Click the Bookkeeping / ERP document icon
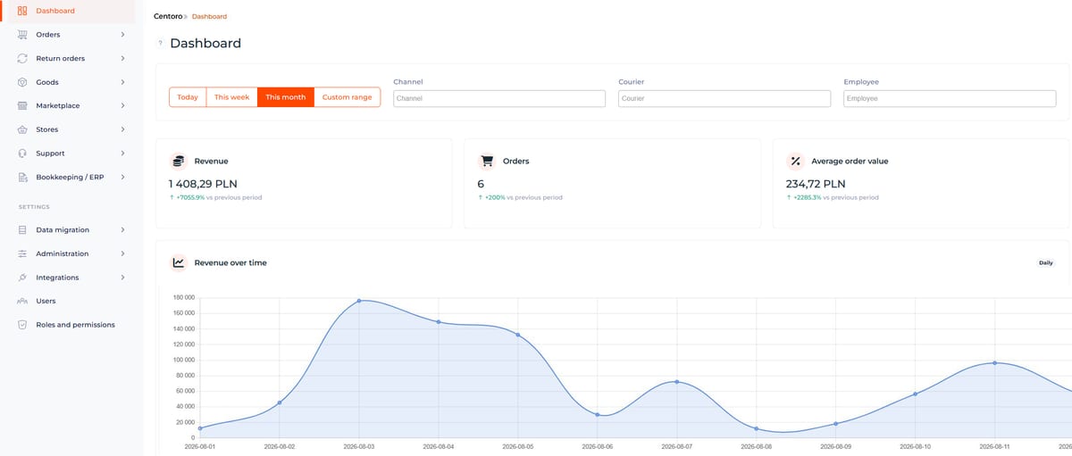 pyautogui.click(x=22, y=177)
